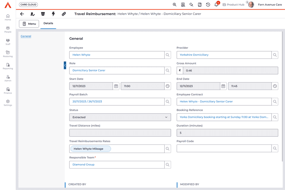Click the Payroll Code input field

click(x=224, y=148)
